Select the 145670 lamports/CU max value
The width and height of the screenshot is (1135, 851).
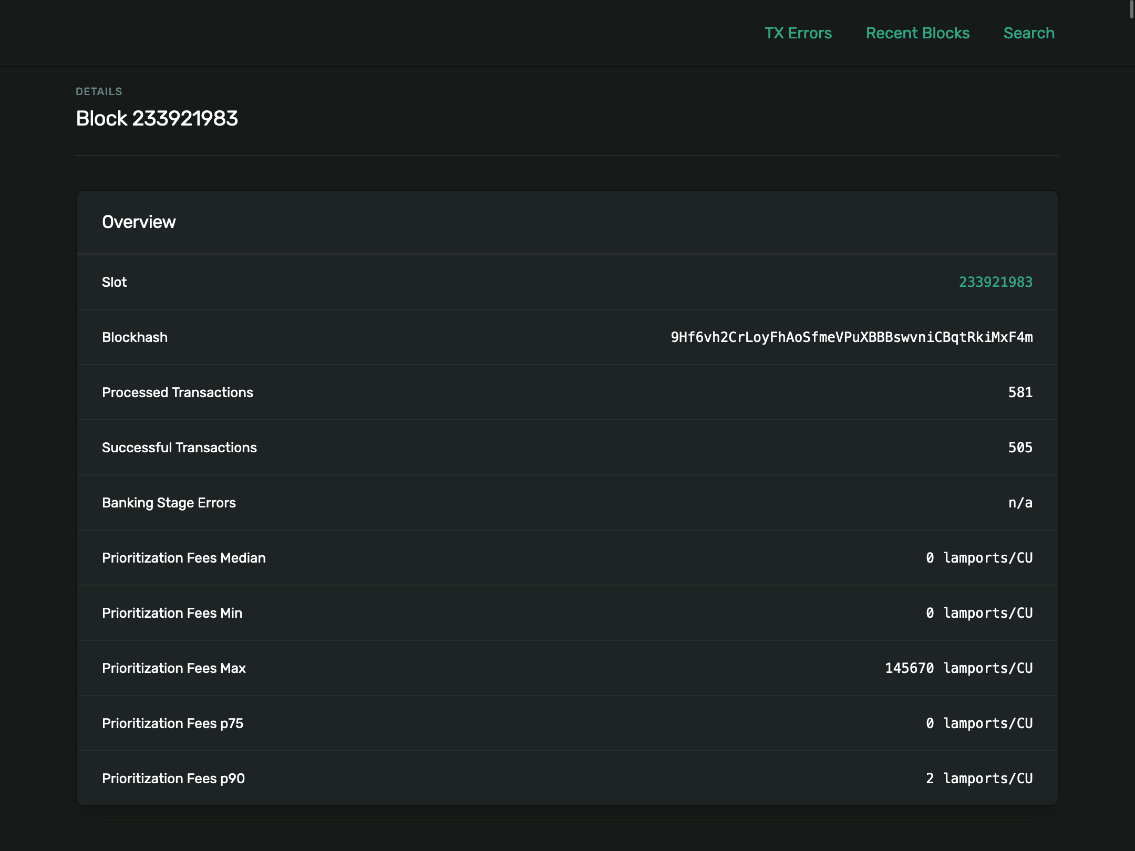click(959, 668)
